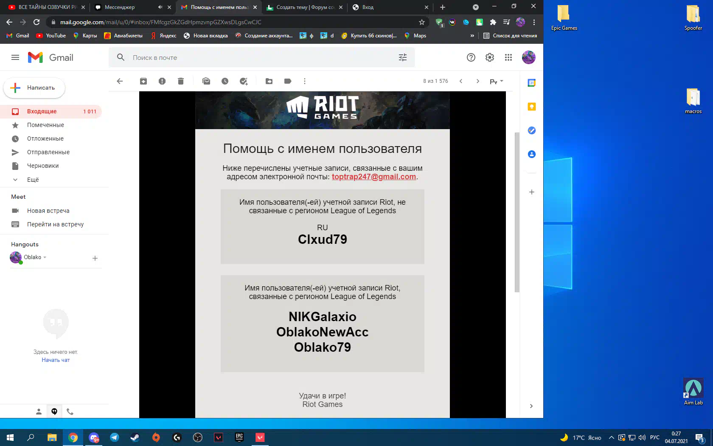The height and width of the screenshot is (446, 713).
Task: Expand the Oblako Hangouts status menu
Action: (x=45, y=257)
